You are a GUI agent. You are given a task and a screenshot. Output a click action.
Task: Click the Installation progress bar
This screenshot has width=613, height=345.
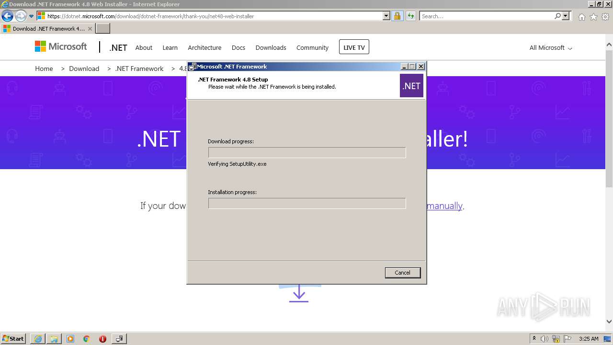307,203
